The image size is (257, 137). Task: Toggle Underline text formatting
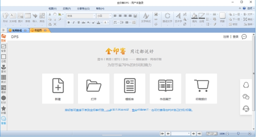click(78, 22)
